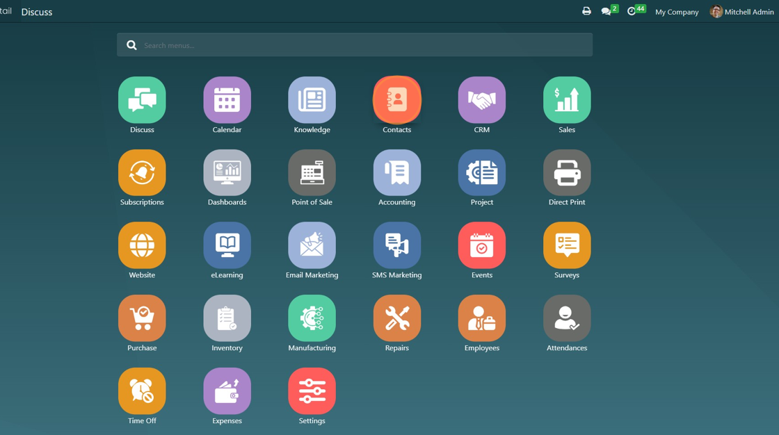Open the Sales app
This screenshot has height=435, width=779.
[x=567, y=100]
